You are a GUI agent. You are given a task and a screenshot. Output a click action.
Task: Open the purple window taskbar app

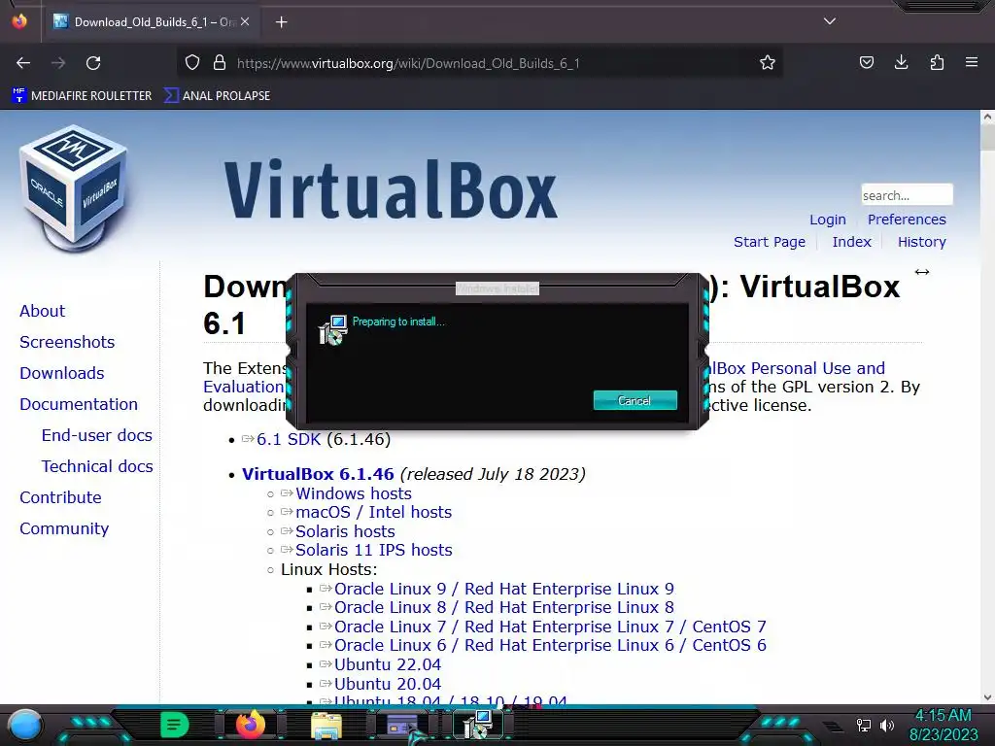click(x=402, y=725)
